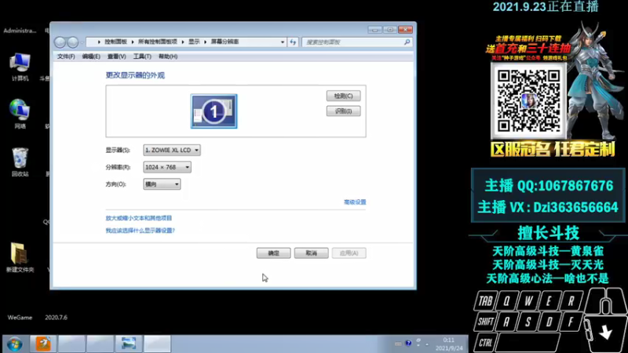Open the 分辨率 1024 × 768 dropdown
This screenshot has width=628, height=353.
[x=167, y=167]
